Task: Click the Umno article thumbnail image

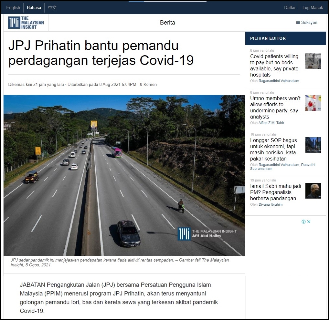Action: [313, 103]
